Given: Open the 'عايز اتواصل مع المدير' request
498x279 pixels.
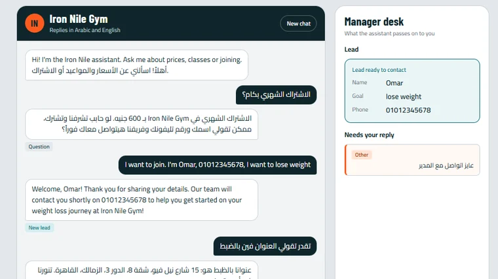Looking at the screenshot, I should click(412, 160).
